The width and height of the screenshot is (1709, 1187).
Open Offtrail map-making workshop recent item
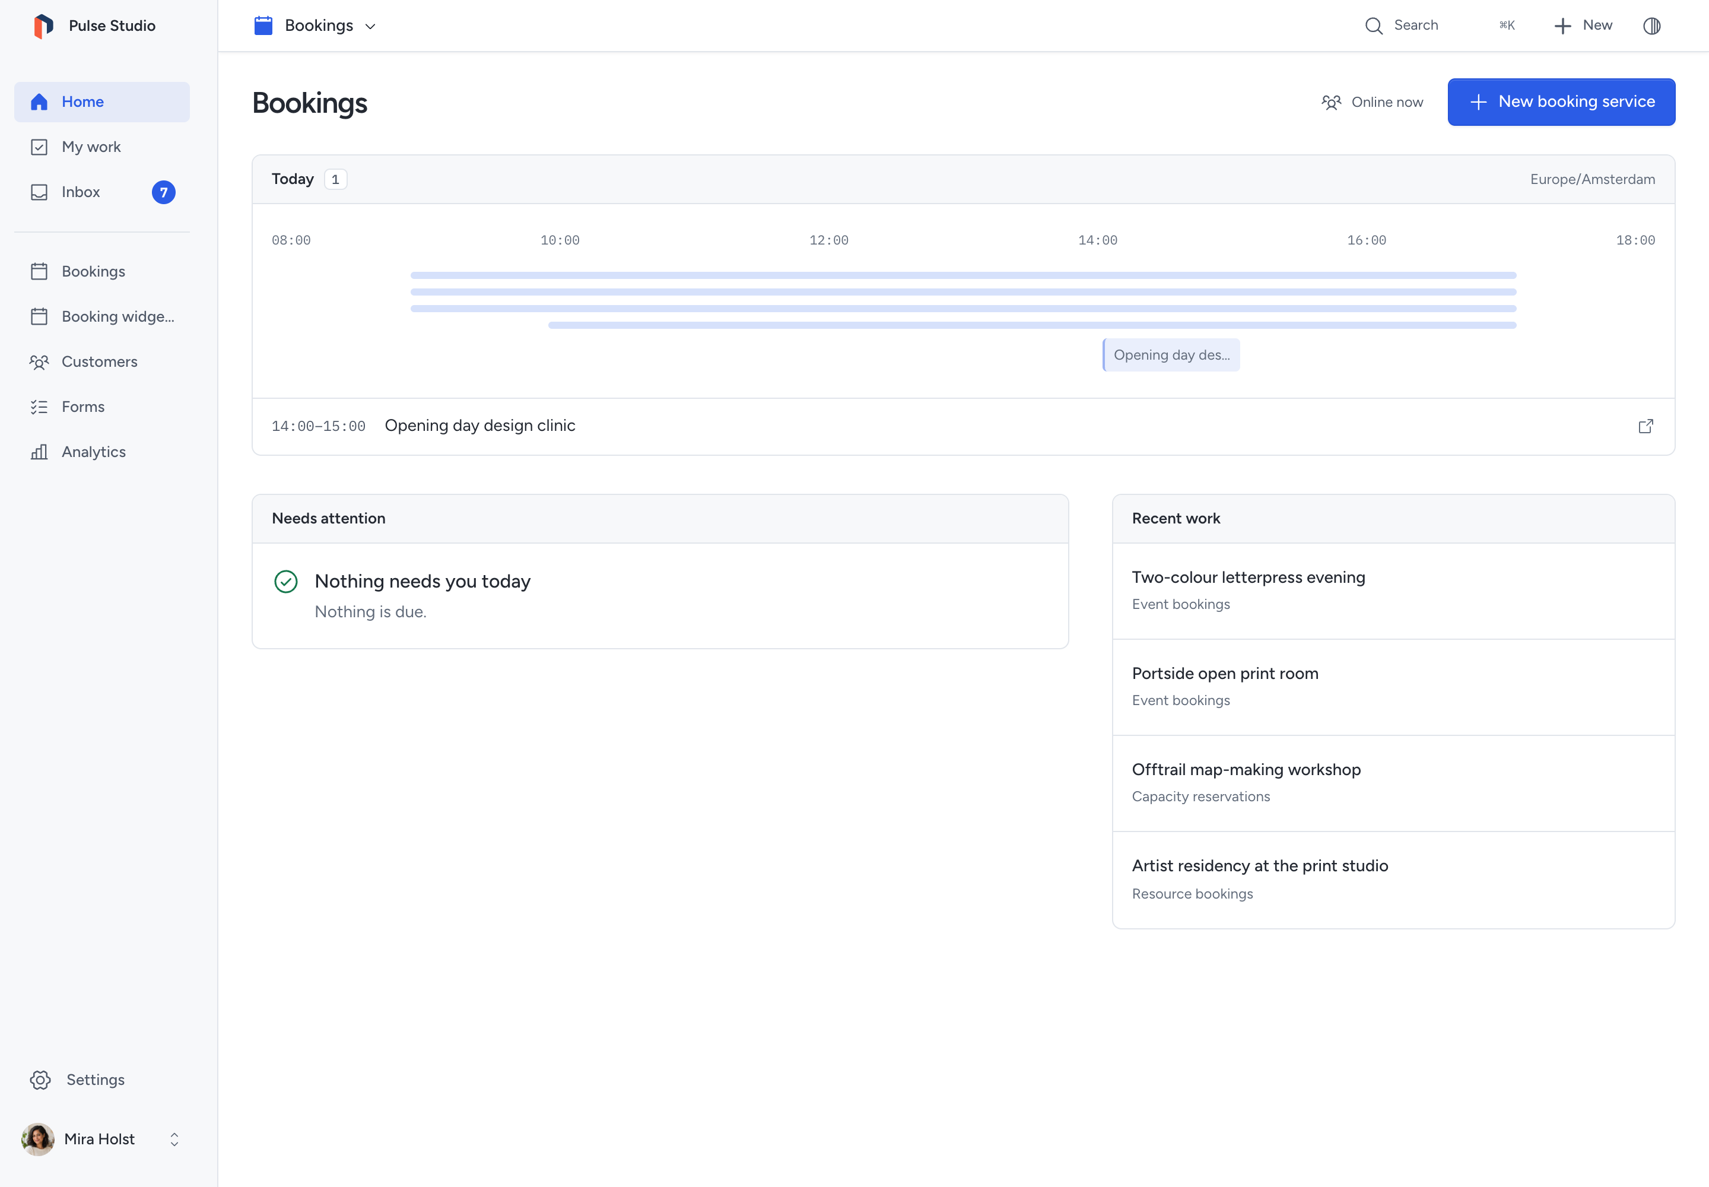pos(1393,783)
